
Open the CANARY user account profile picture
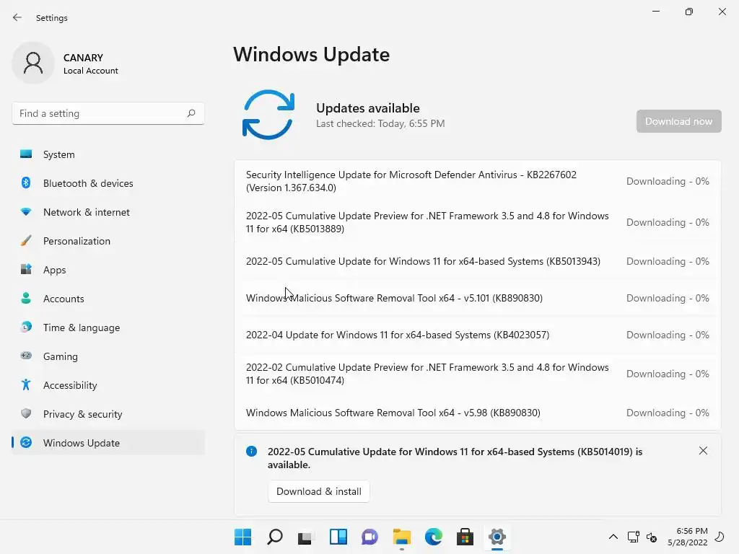pyautogui.click(x=33, y=63)
